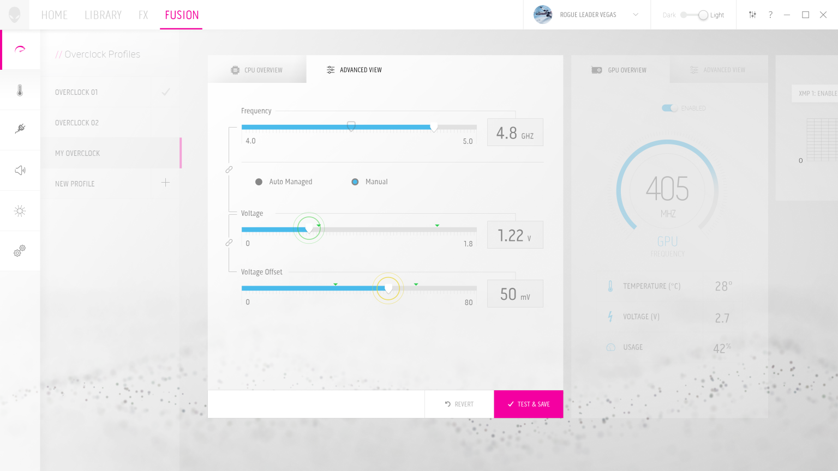Image resolution: width=838 pixels, height=471 pixels.
Task: Open Audio settings via the speaker icon
Action: (20, 170)
